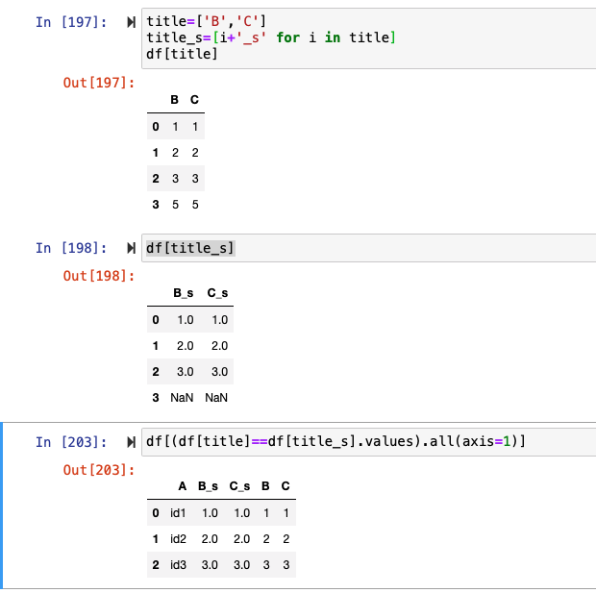
Task: Click inside the code cell containing title=['B','C']
Action: pyautogui.click(x=369, y=38)
